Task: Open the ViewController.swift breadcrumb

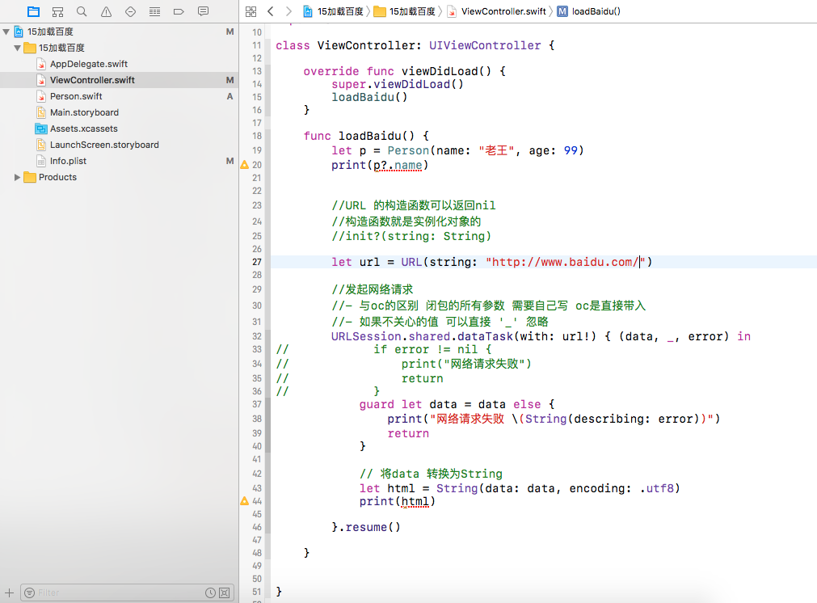Action: click(x=497, y=11)
